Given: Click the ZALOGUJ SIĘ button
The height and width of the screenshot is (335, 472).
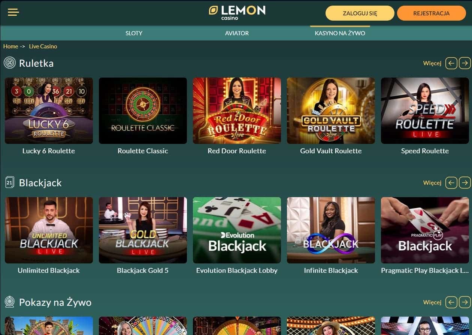Looking at the screenshot, I should pyautogui.click(x=360, y=13).
